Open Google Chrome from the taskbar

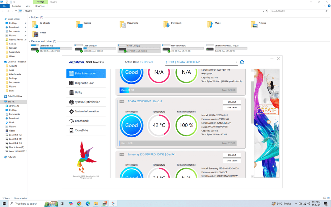79,203
